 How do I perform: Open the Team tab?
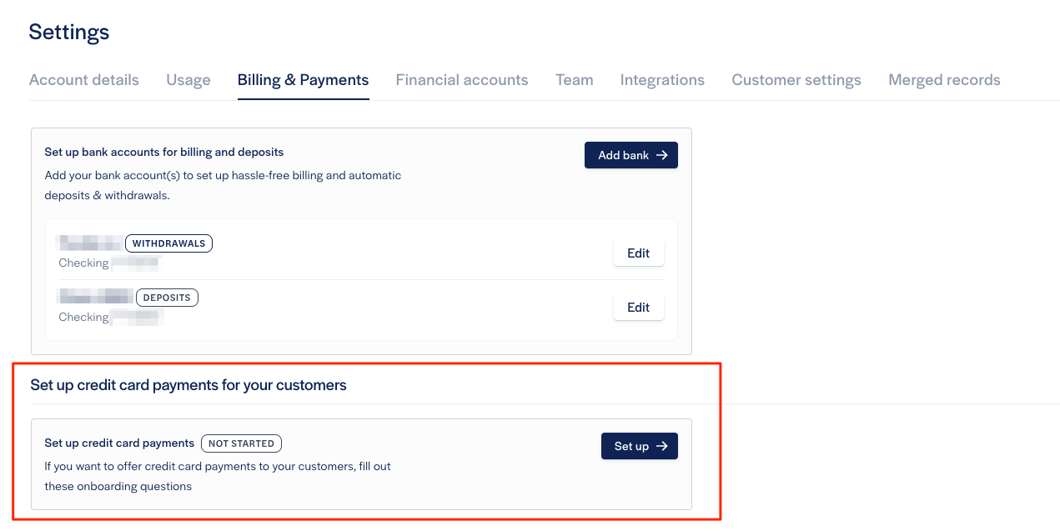(575, 80)
